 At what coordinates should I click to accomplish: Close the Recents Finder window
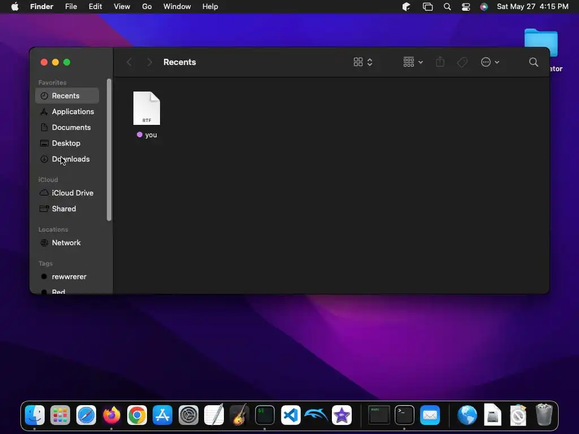(x=44, y=62)
